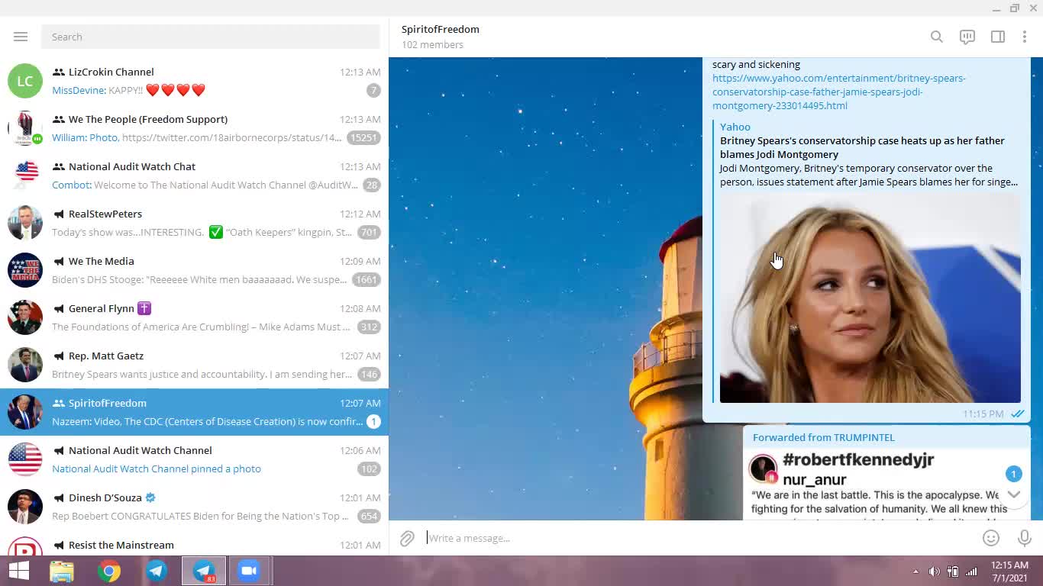Click the Yahoo preview site name
The height and width of the screenshot is (586, 1043).
pyautogui.click(x=735, y=127)
